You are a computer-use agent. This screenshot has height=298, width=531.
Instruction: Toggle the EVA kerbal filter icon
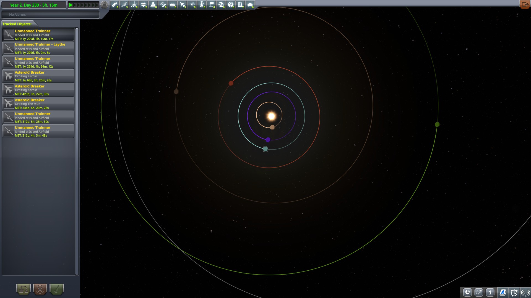pyautogui.click(x=202, y=5)
